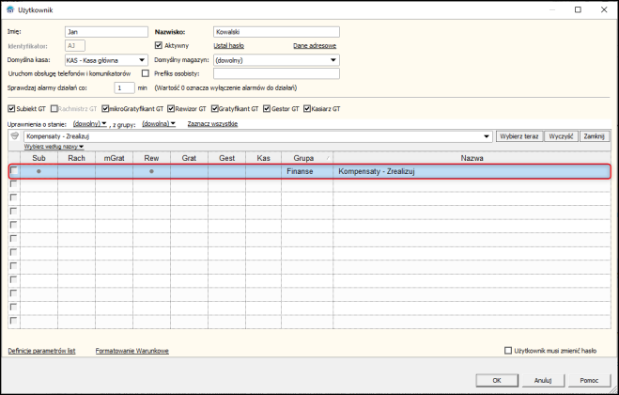Open the Domyślny magazyn dropdown

coord(333,60)
